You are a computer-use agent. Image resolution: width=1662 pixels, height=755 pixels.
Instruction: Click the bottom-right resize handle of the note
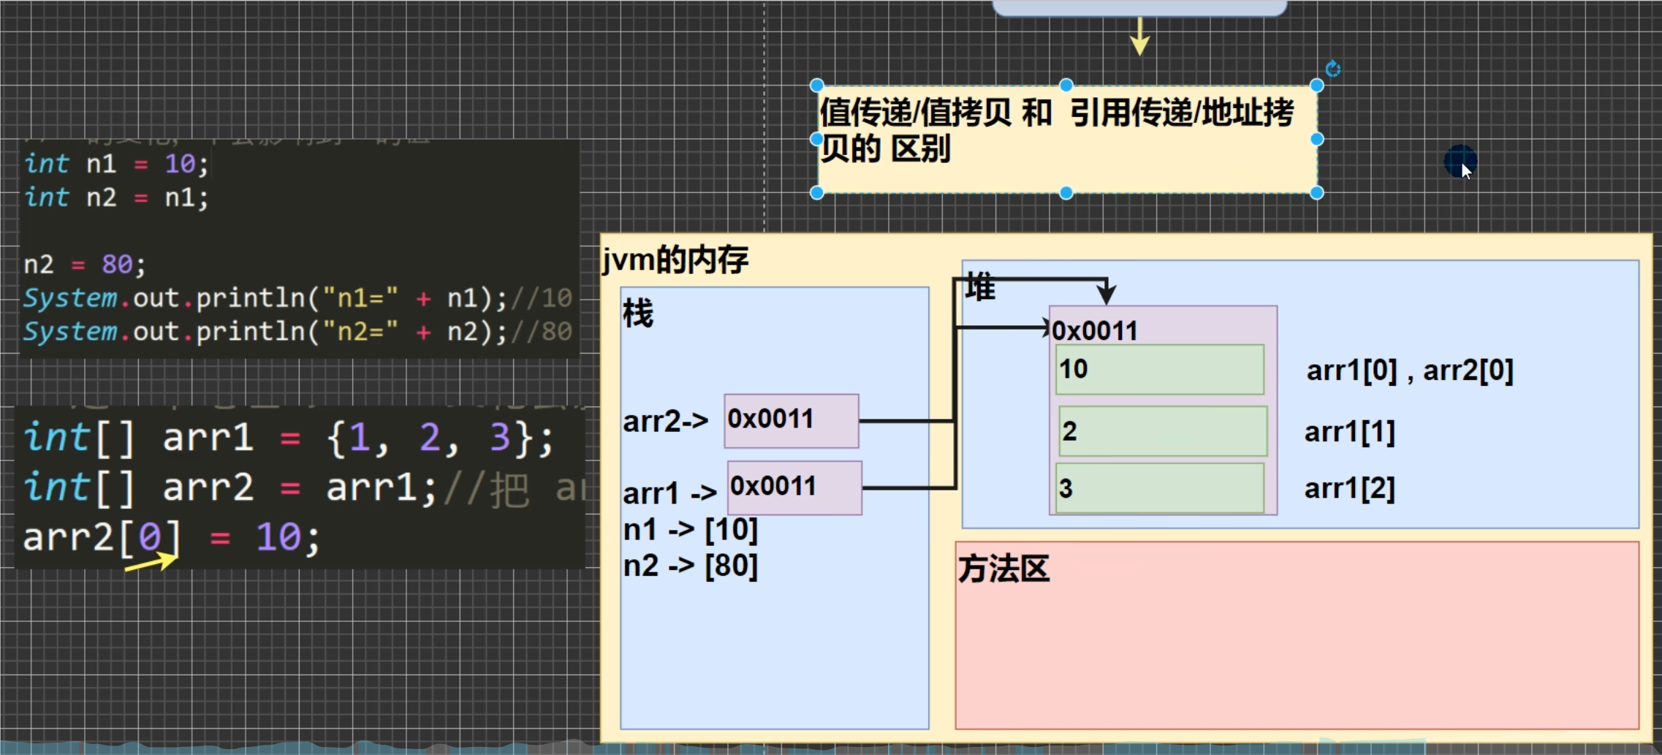coord(1317,193)
